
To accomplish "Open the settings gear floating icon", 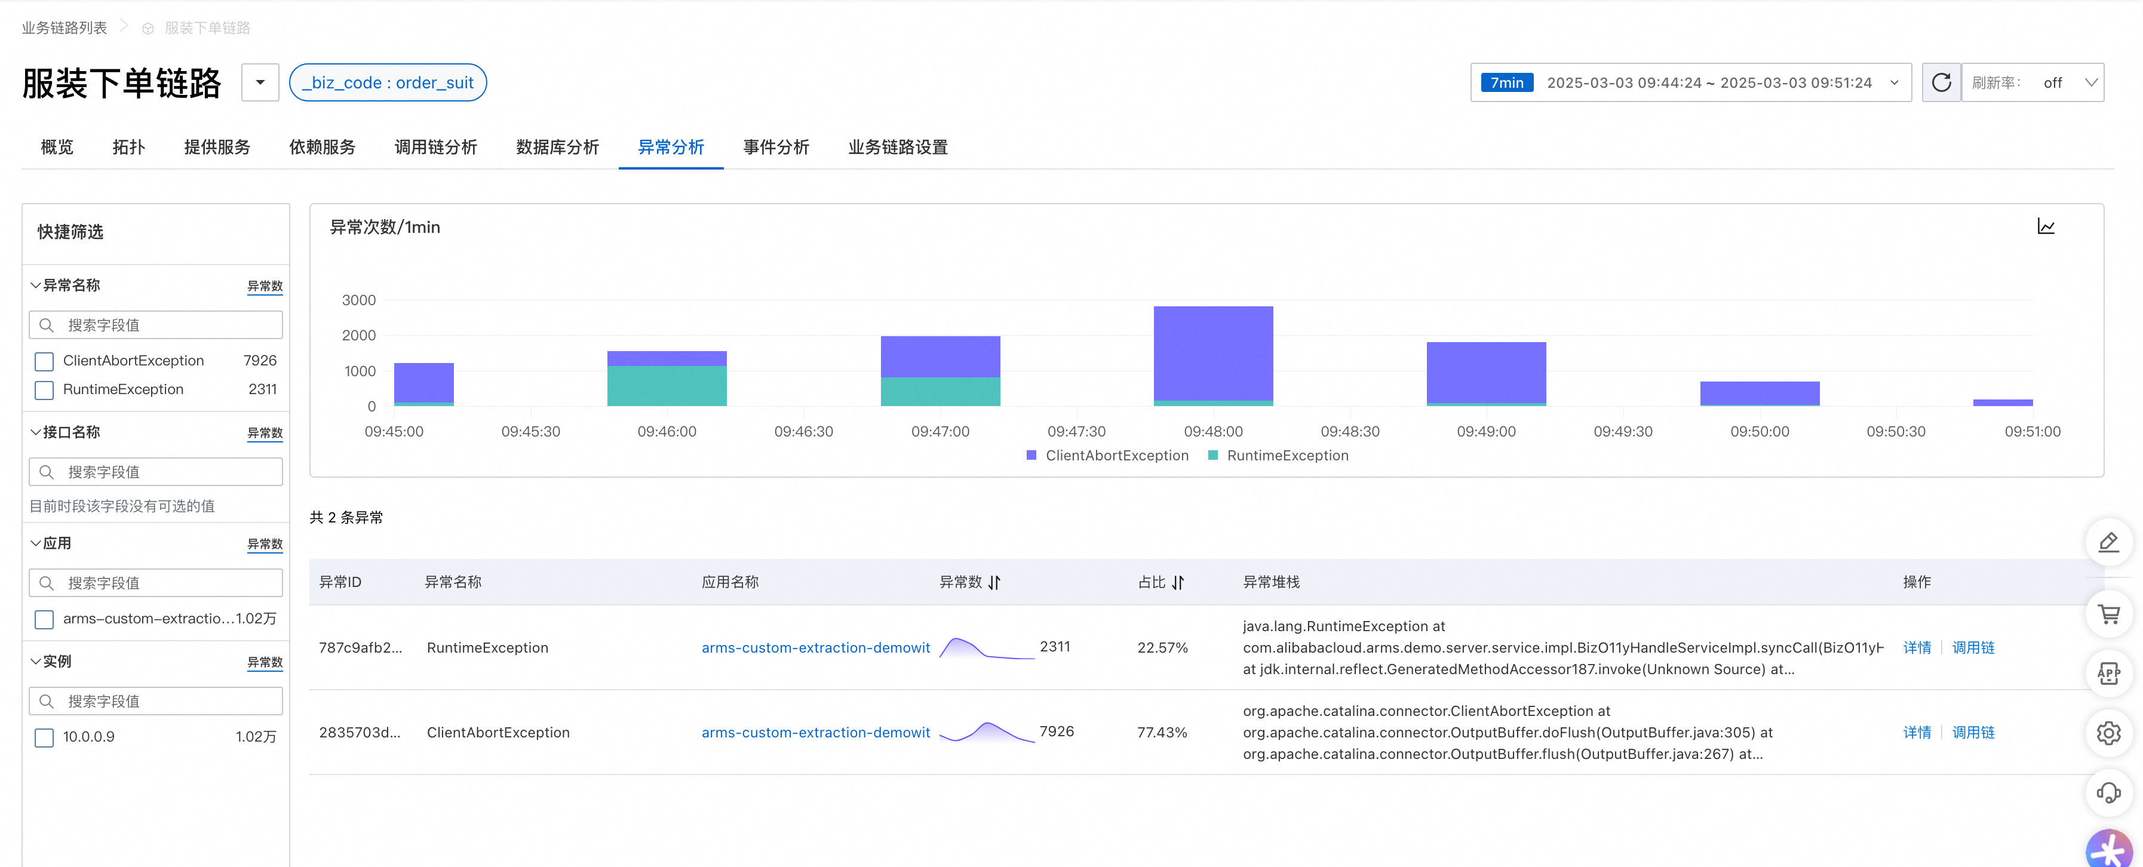I will pyautogui.click(x=2108, y=733).
